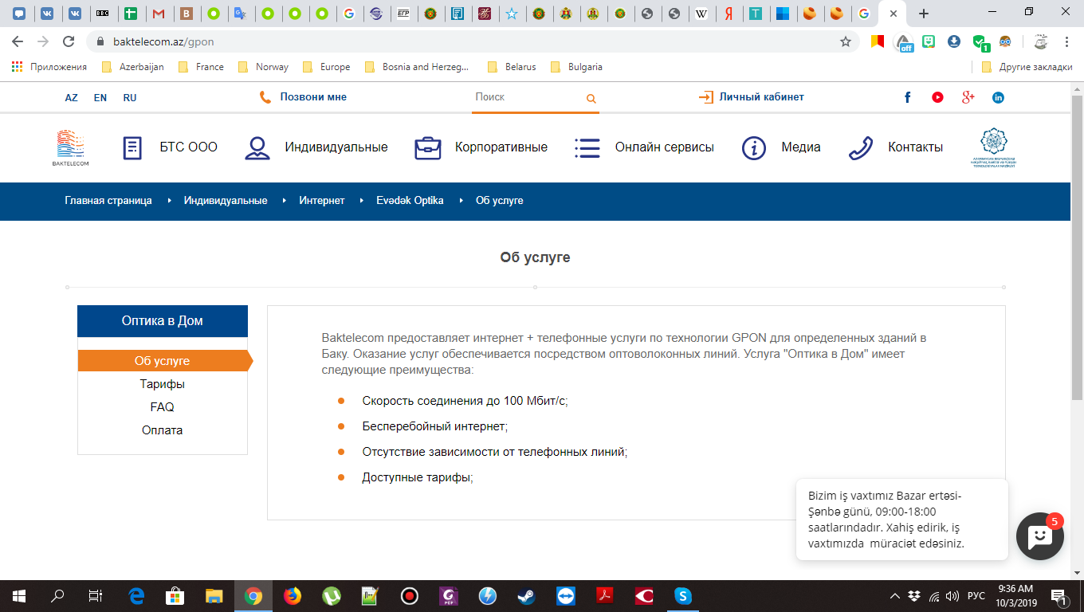Viewport: 1084px width, 612px height.
Task: Go to Главная страница breadcrumb
Action: 108,201
